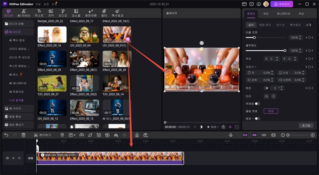319x175 pixels.
Task: Toggle the background (배경) switch
Action: 257,118
